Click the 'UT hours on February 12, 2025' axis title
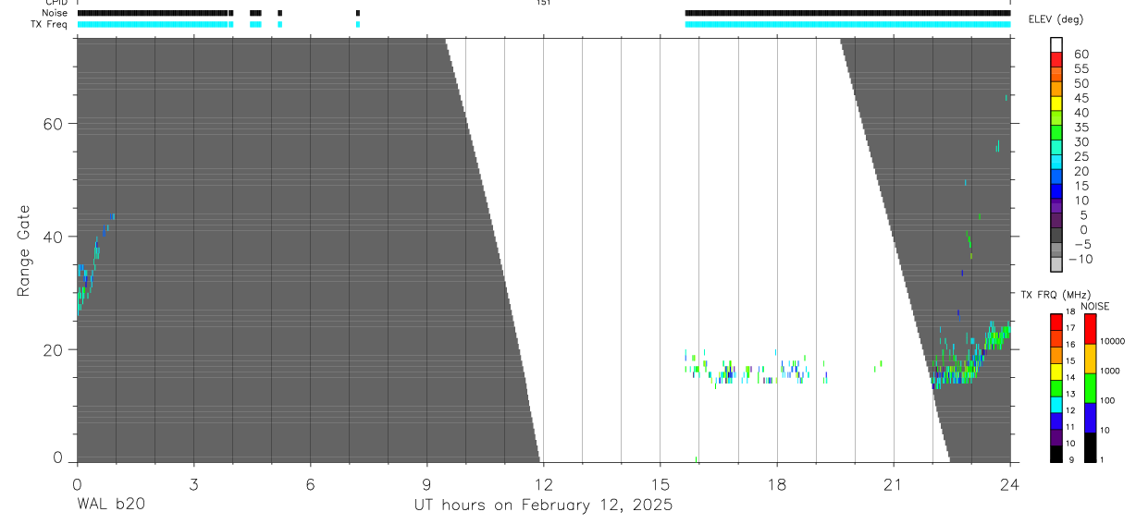 coord(543,506)
